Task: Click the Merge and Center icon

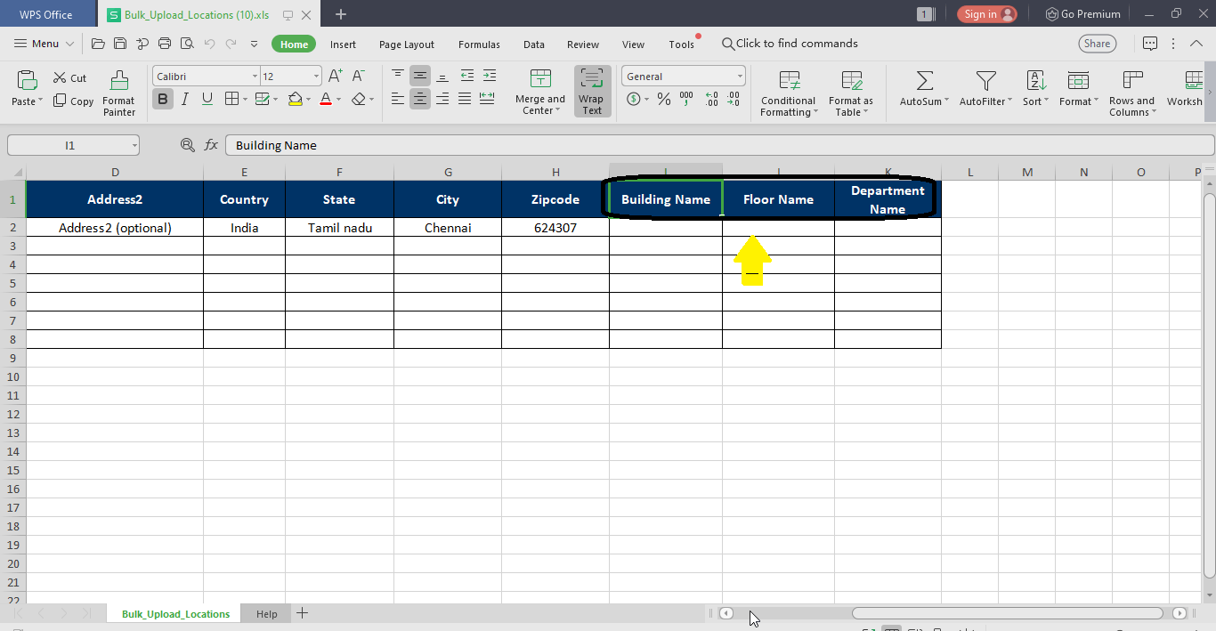Action: tap(539, 79)
